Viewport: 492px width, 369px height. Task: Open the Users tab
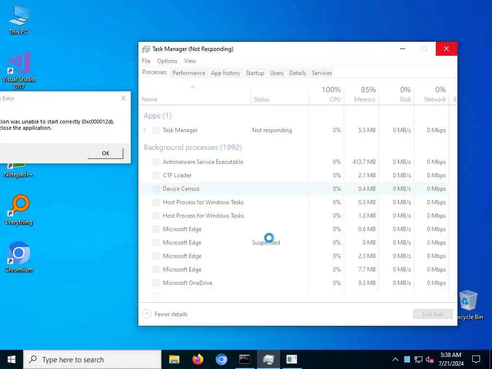point(277,73)
